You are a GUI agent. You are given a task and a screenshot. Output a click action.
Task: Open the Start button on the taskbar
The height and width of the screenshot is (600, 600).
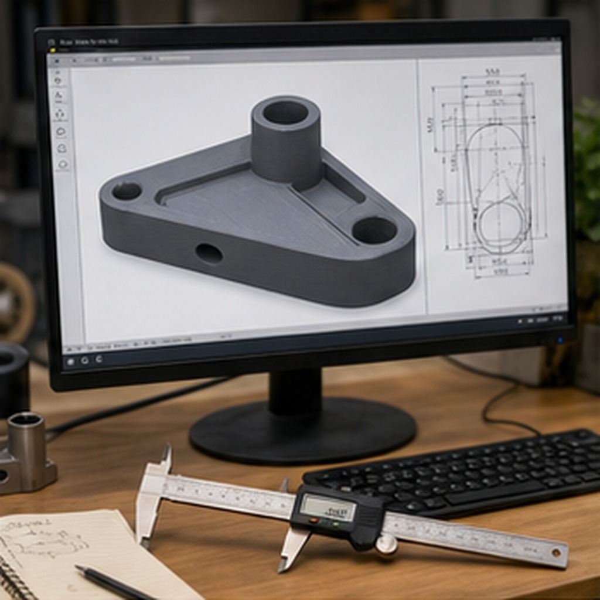(70, 361)
